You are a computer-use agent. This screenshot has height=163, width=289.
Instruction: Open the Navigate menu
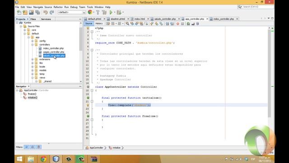(x=38, y=7)
